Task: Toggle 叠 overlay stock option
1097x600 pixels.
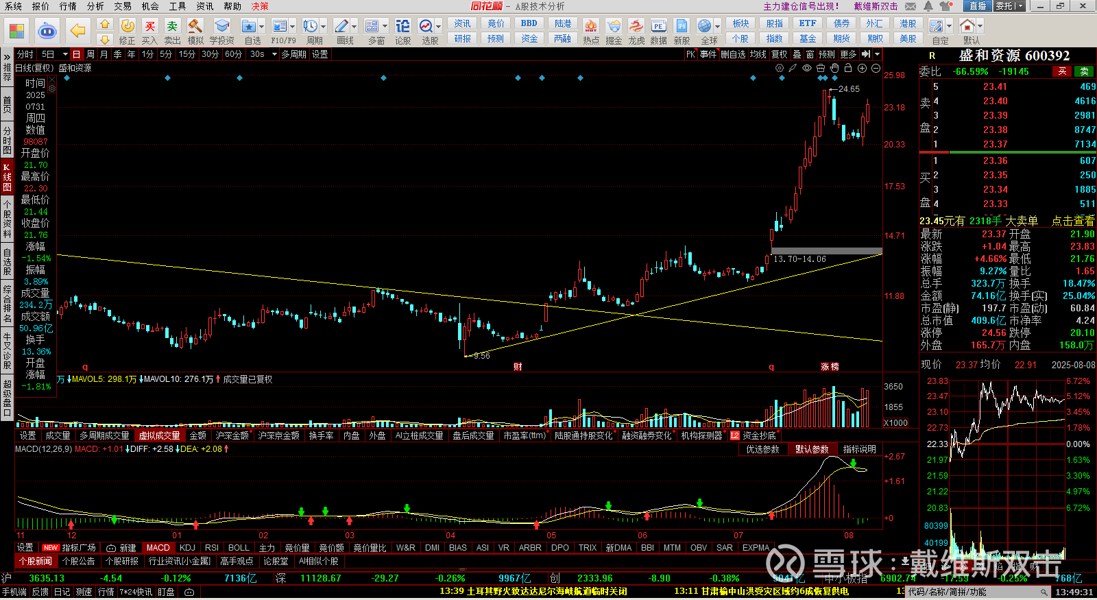Action: (797, 54)
